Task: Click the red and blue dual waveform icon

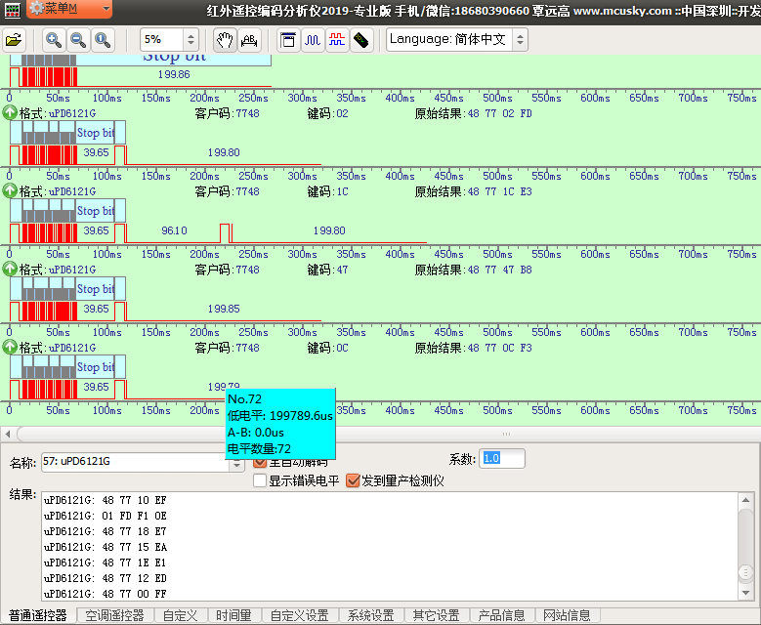Action: [337, 40]
